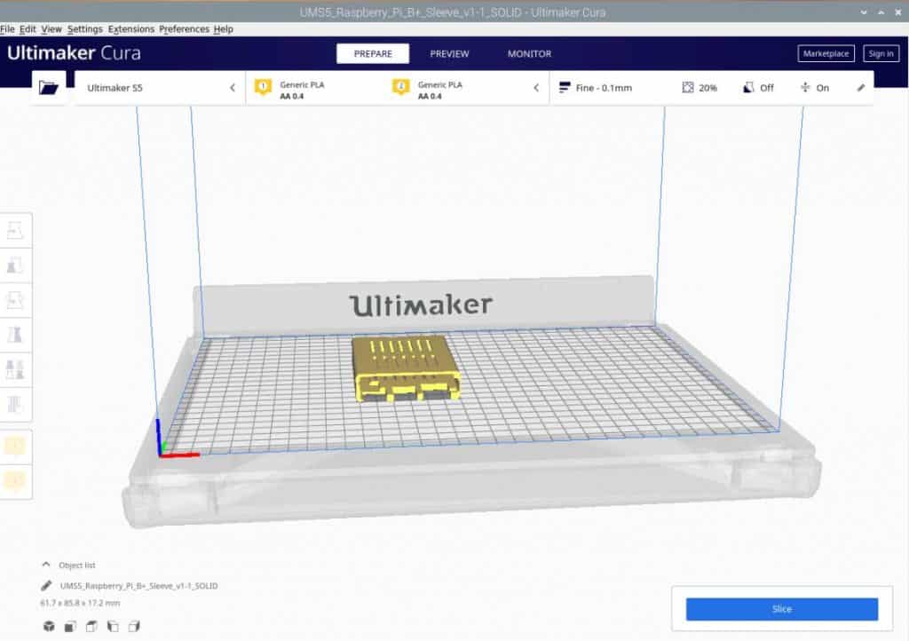Viewport: 909px width, 641px height.
Task: Select UMS5_Raspberry_Pi_B+_Sleeve in object list
Action: tap(138, 585)
